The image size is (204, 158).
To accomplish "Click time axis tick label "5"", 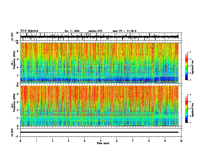I will [x=101, y=141].
